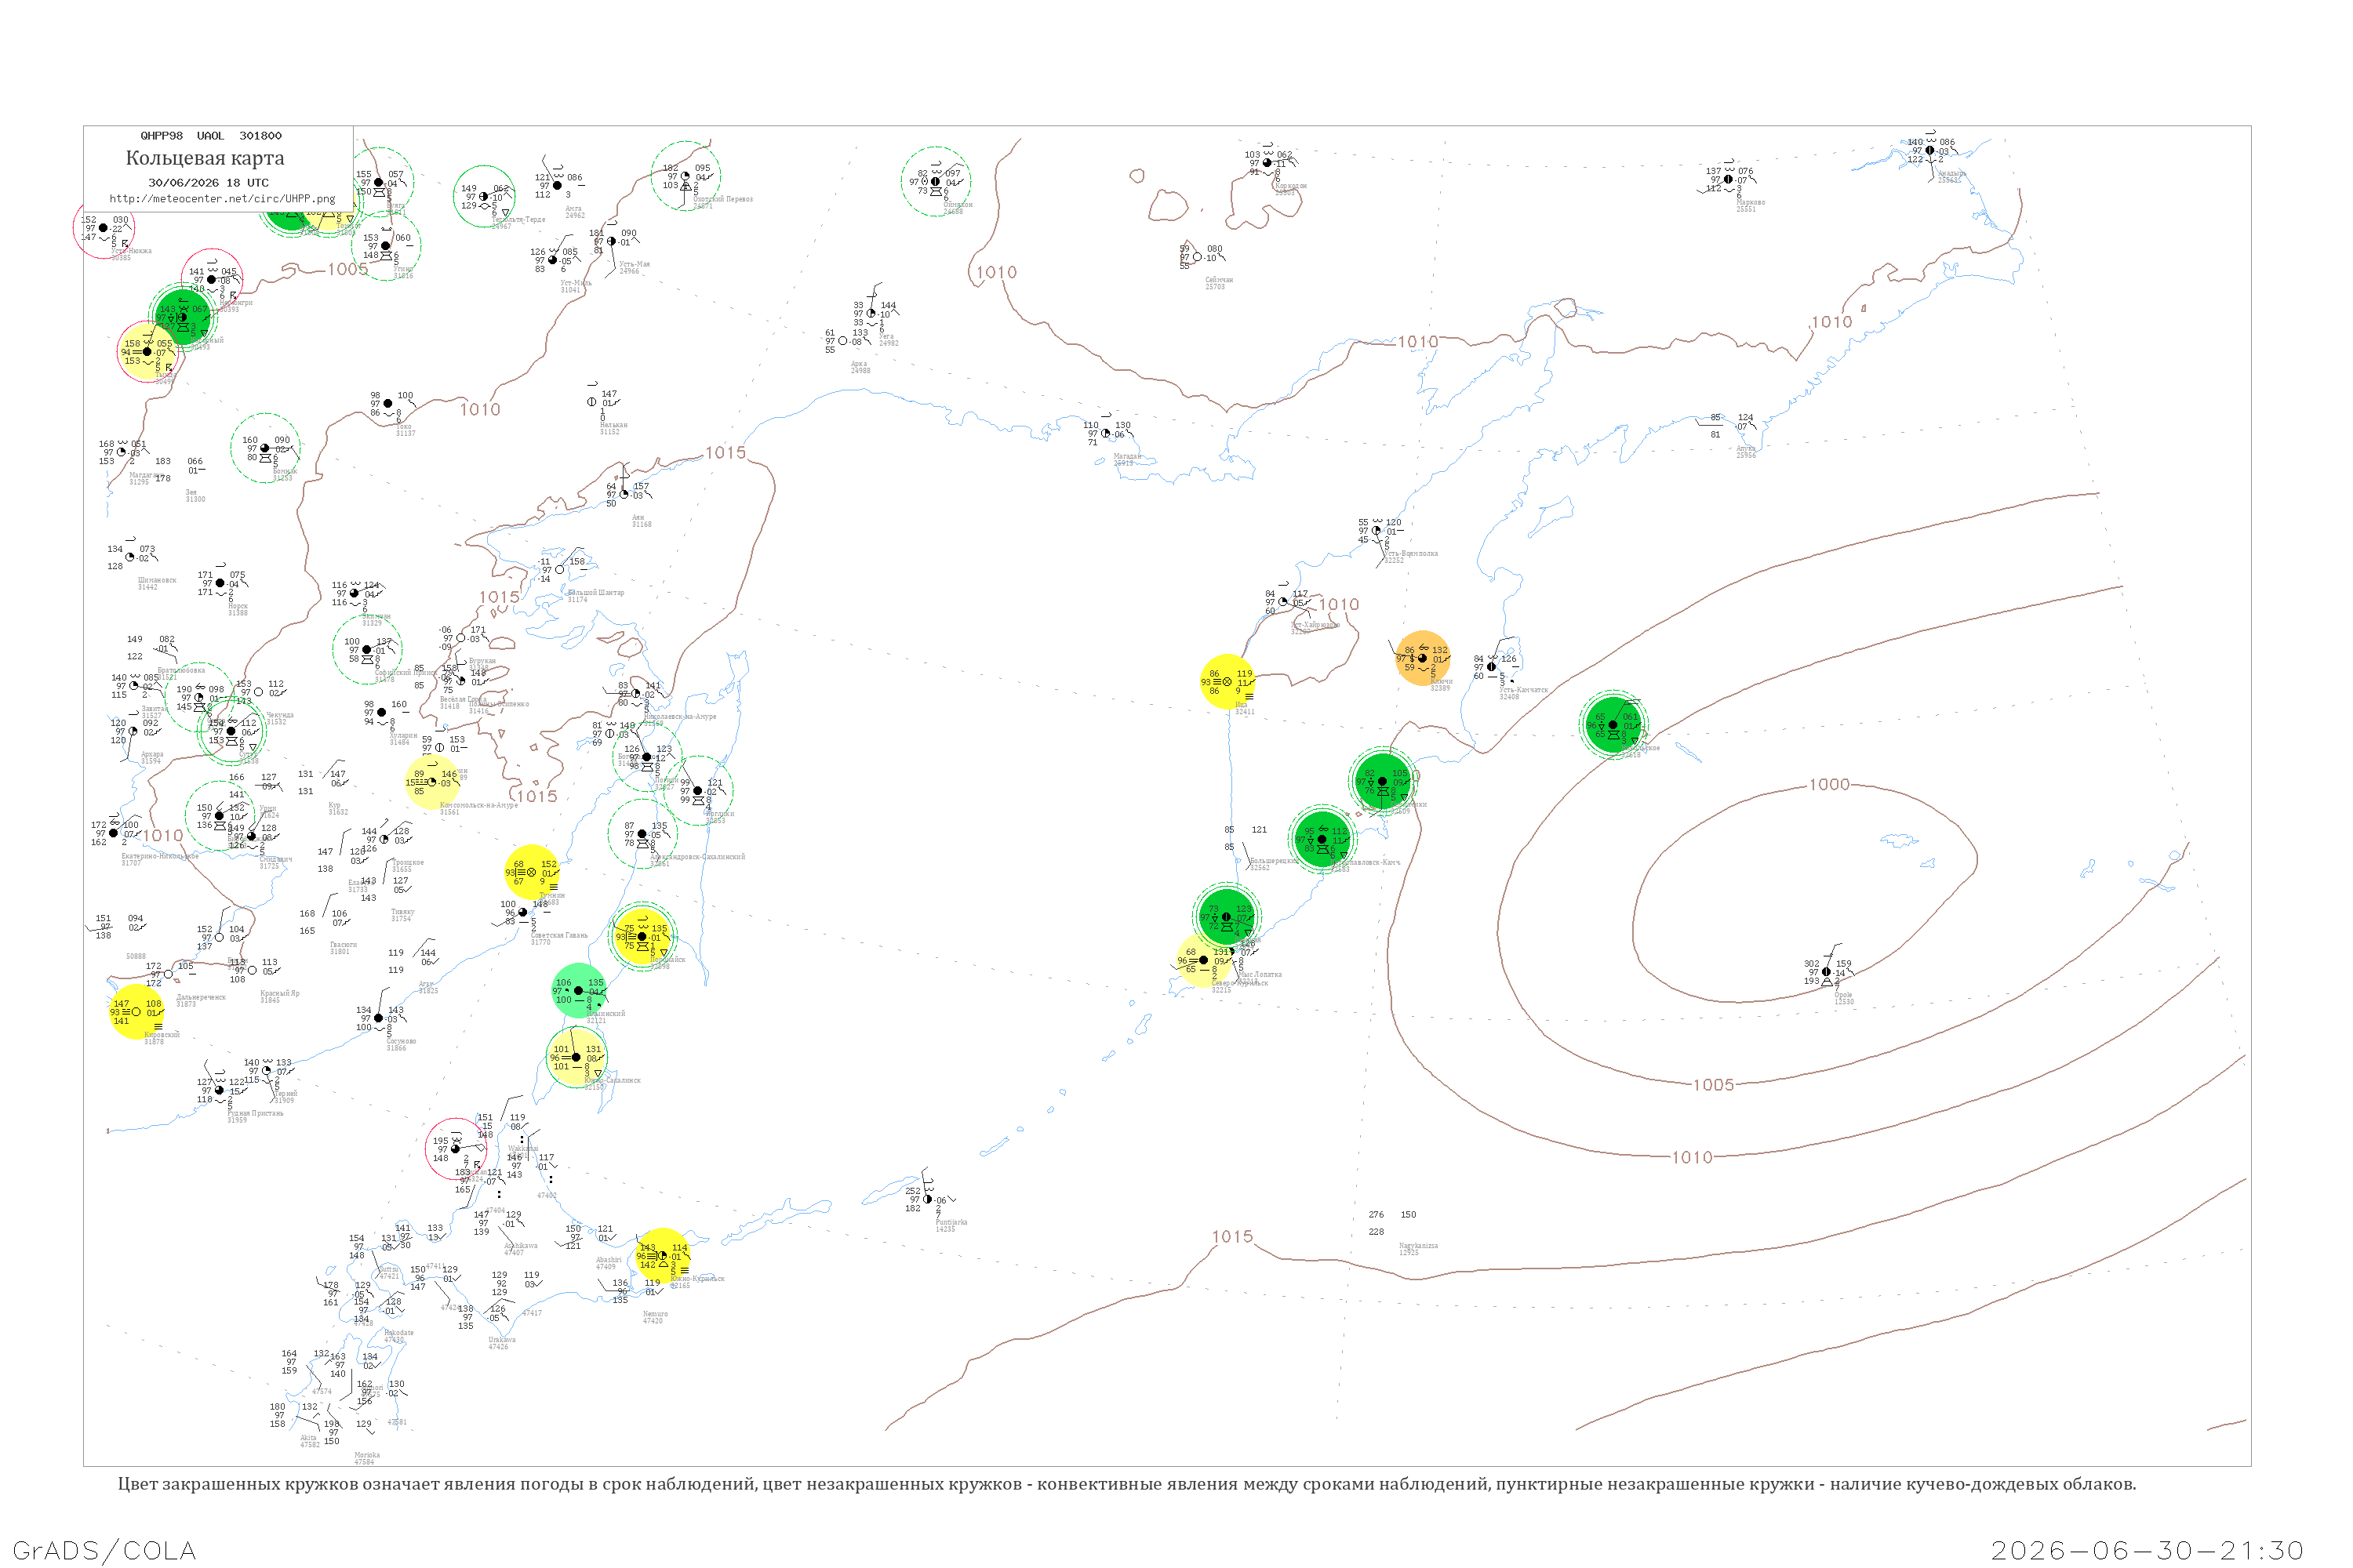
Task: Click the header code "QHPP98 UAOL 301800"
Action: coord(211,135)
